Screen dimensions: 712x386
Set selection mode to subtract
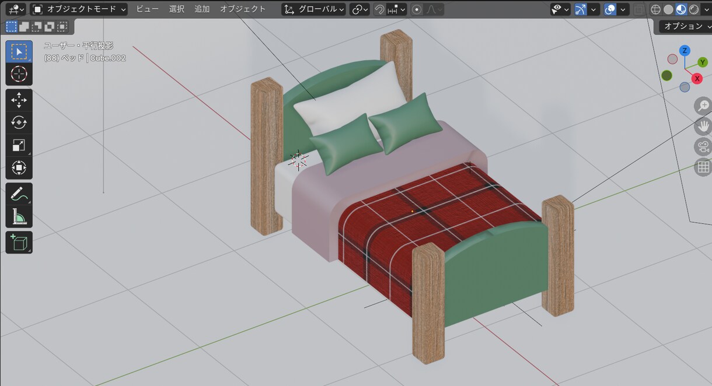coord(37,26)
